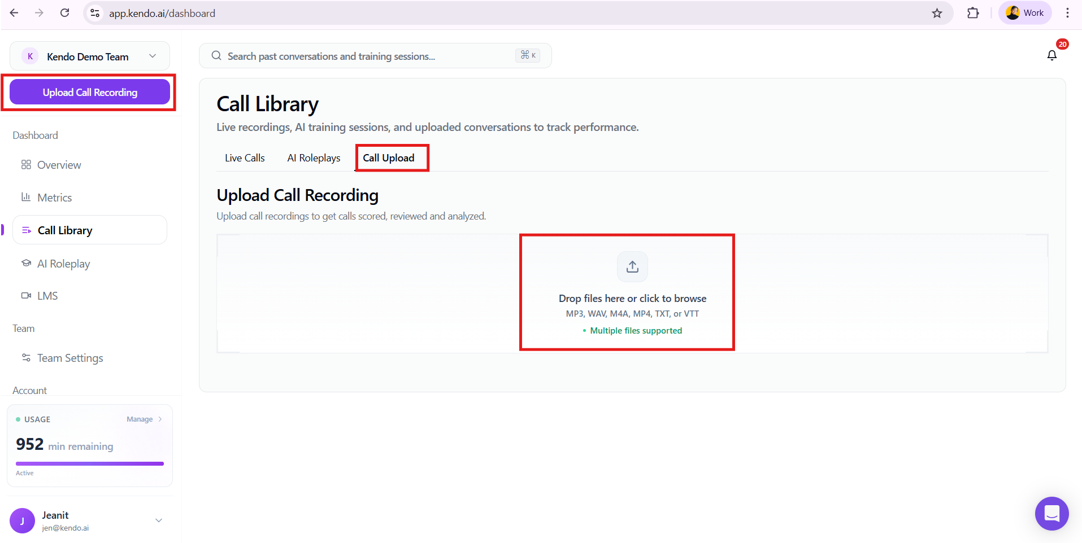Click the J user avatar

[22, 520]
